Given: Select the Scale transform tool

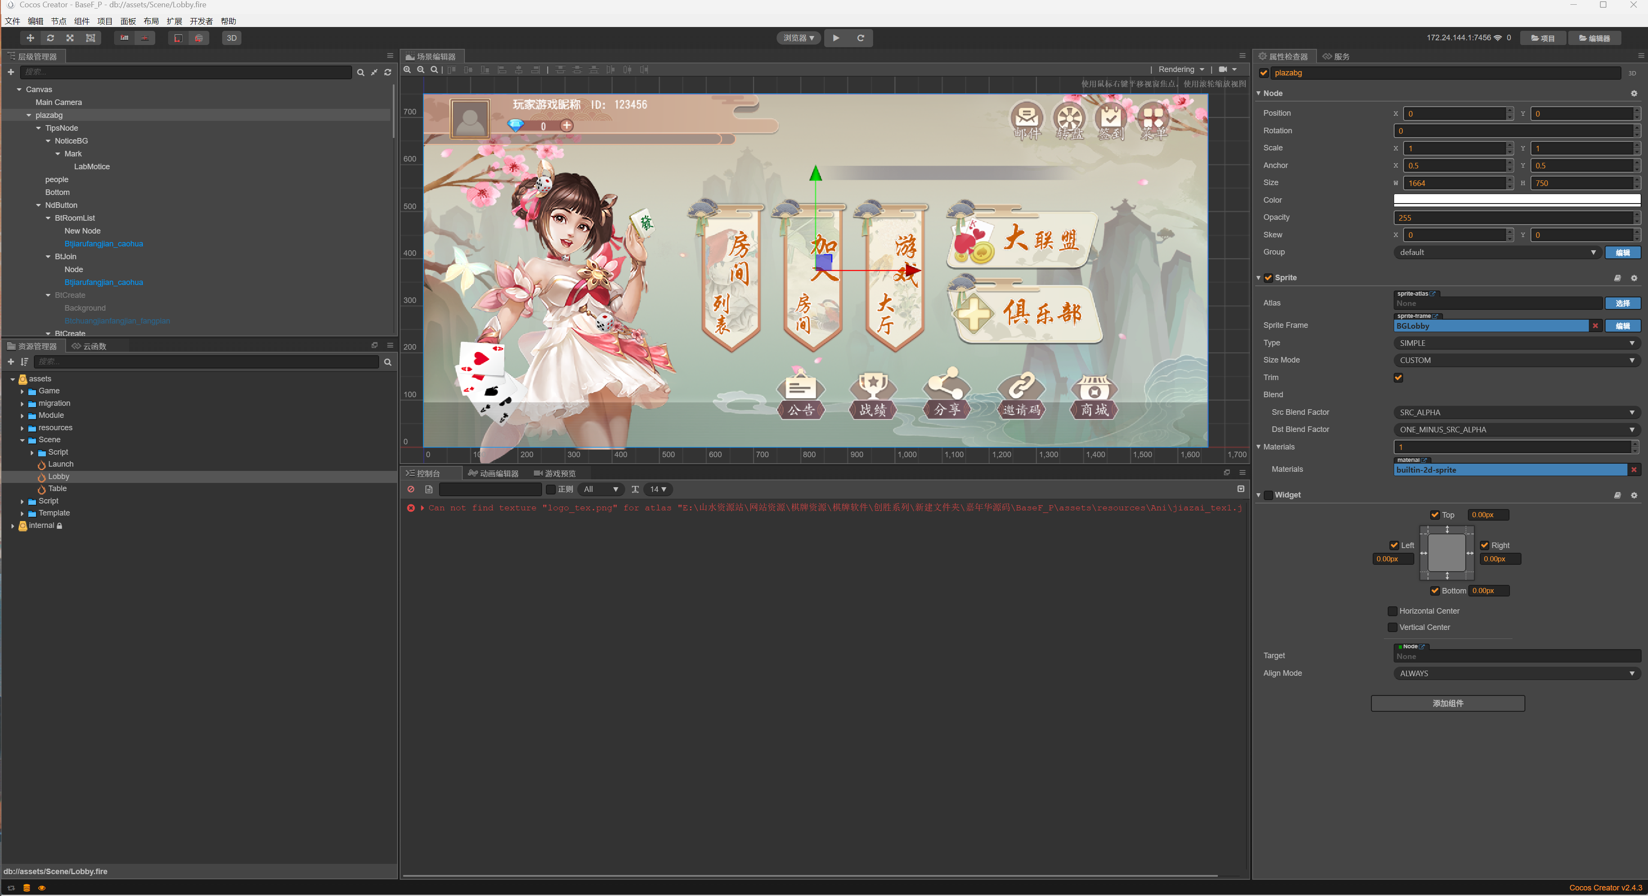Looking at the screenshot, I should (70, 38).
